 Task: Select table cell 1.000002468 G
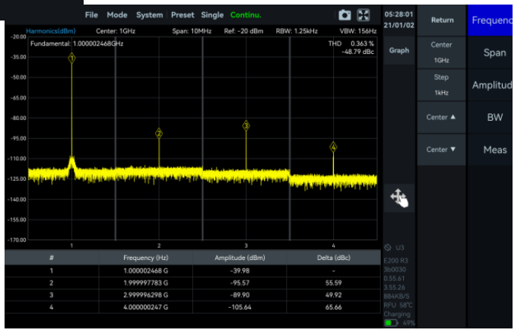pyautogui.click(x=145, y=271)
